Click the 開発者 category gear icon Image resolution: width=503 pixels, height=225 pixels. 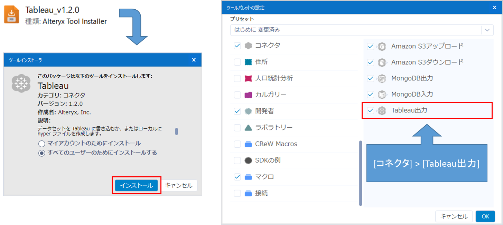tap(249, 110)
